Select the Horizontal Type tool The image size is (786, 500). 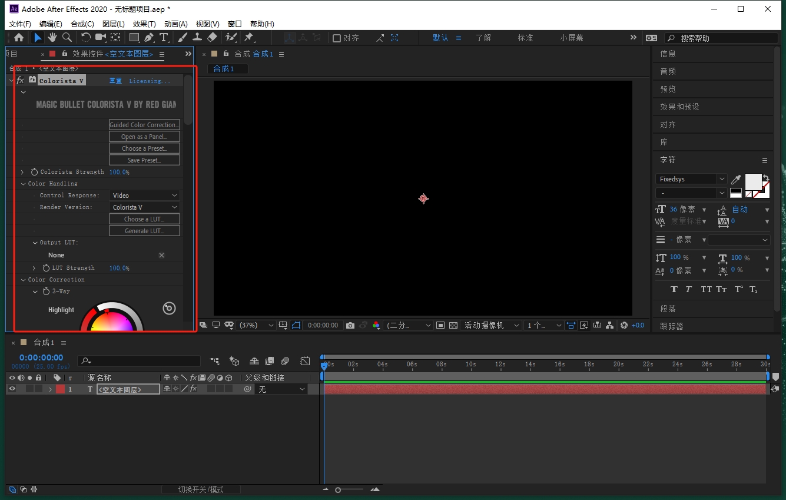164,38
